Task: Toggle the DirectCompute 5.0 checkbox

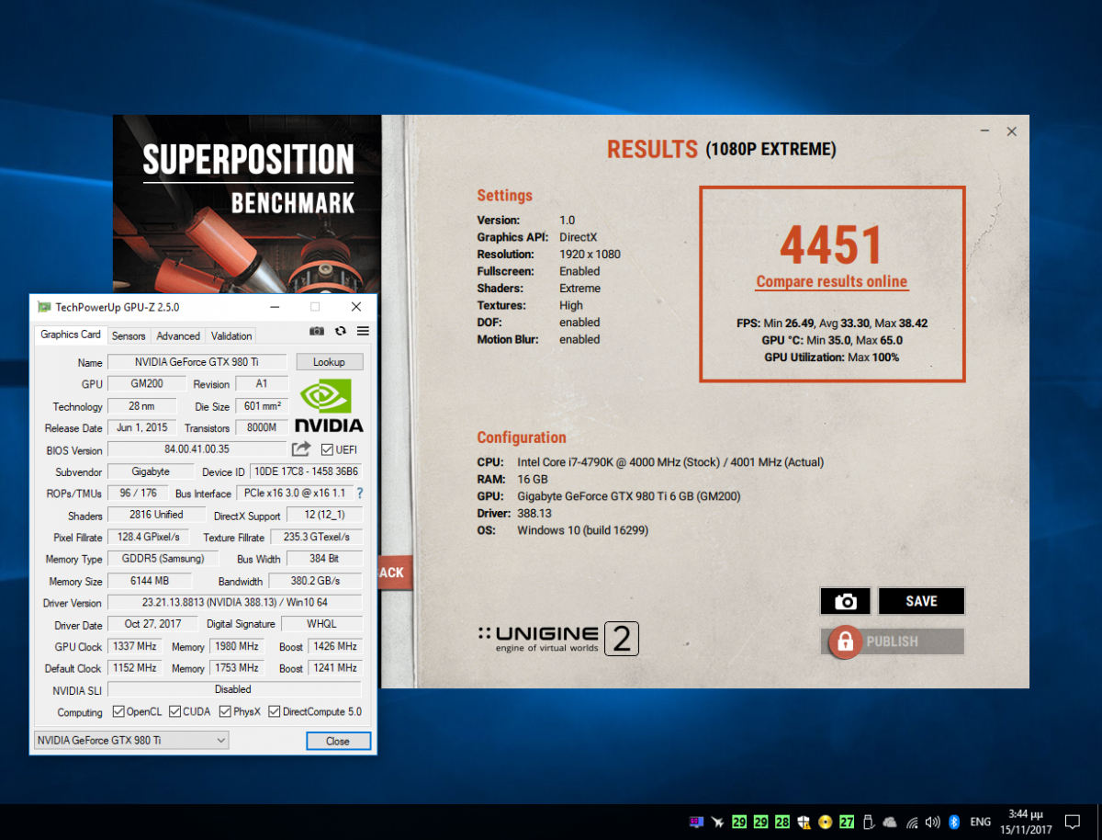Action: coord(275,711)
